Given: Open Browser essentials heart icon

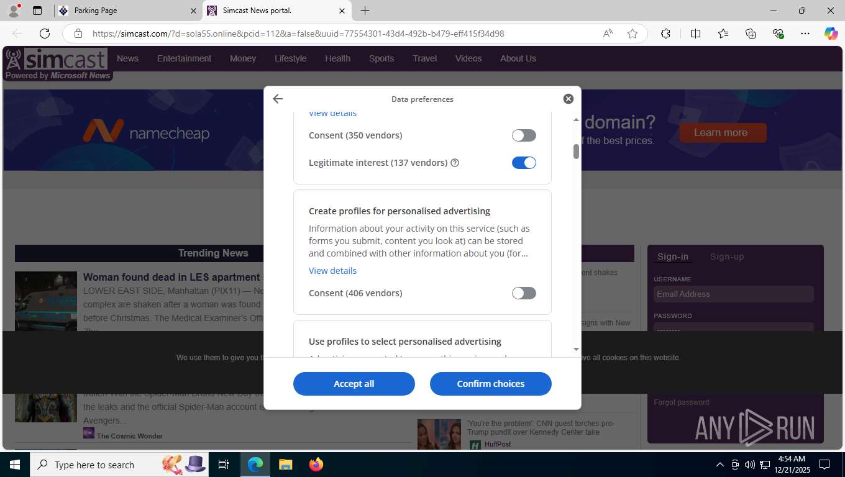Looking at the screenshot, I should [x=778, y=34].
